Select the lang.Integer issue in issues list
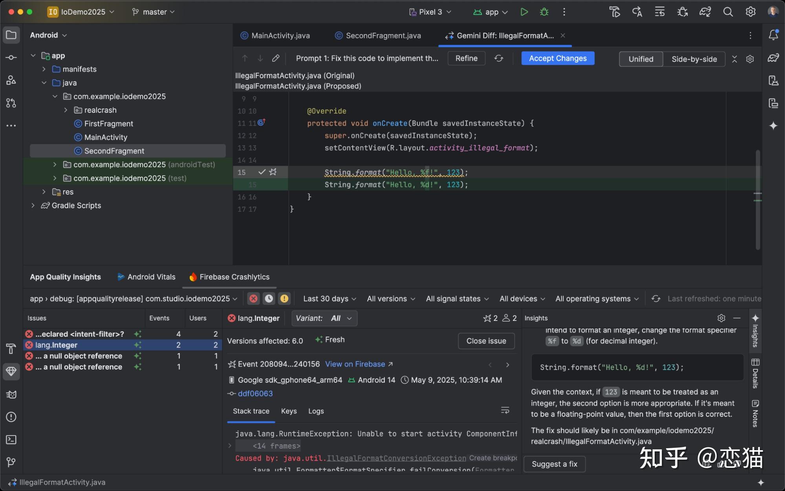Viewport: 785px width, 491px height. click(56, 345)
